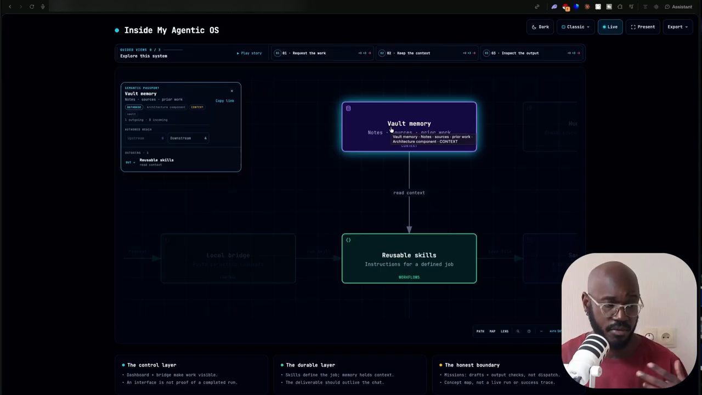Click the circular icon beside the magnifier
The height and width of the screenshot is (395, 702).
(529, 331)
